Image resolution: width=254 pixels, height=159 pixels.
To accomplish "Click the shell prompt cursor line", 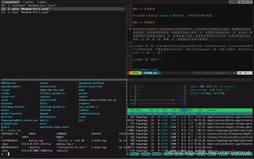I will tap(5, 154).
